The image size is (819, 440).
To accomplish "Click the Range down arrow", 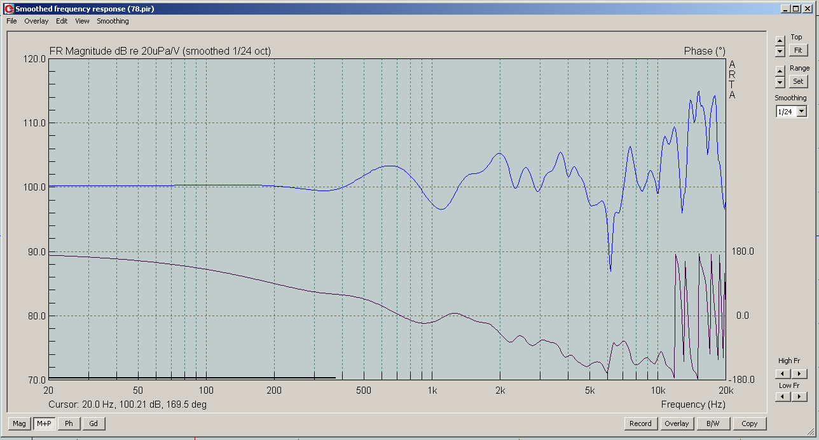I will (780, 82).
